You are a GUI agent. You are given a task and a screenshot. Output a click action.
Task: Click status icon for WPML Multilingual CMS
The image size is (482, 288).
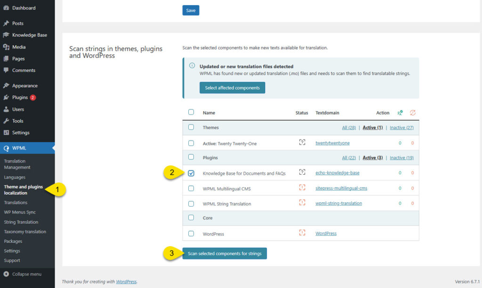(x=302, y=187)
